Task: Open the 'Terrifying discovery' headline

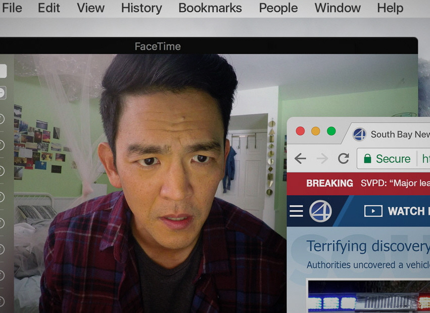Action: (x=368, y=246)
